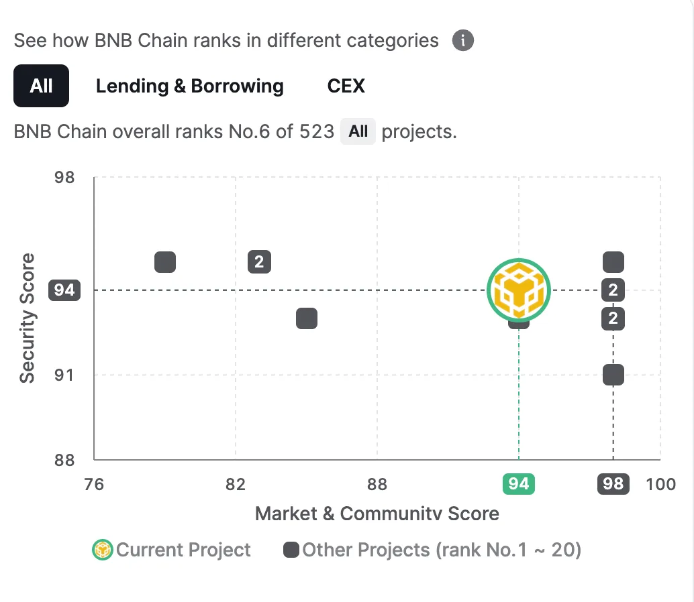Click the green 94 x-axis label
Screen dimensions: 694x602
coord(519,484)
